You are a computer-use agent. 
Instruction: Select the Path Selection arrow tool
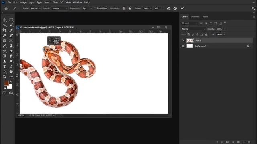click(x=4, y=72)
